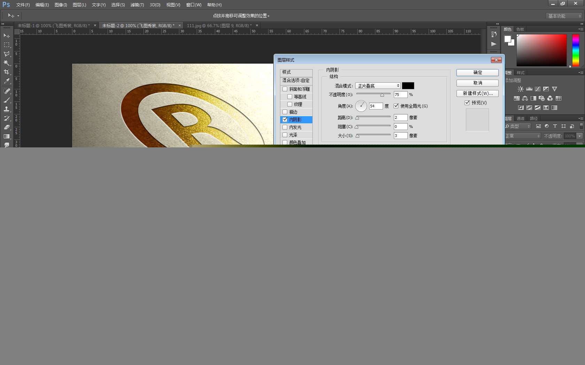Add Brightness/Contrast adjustment
The width and height of the screenshot is (585, 365).
pos(521,89)
